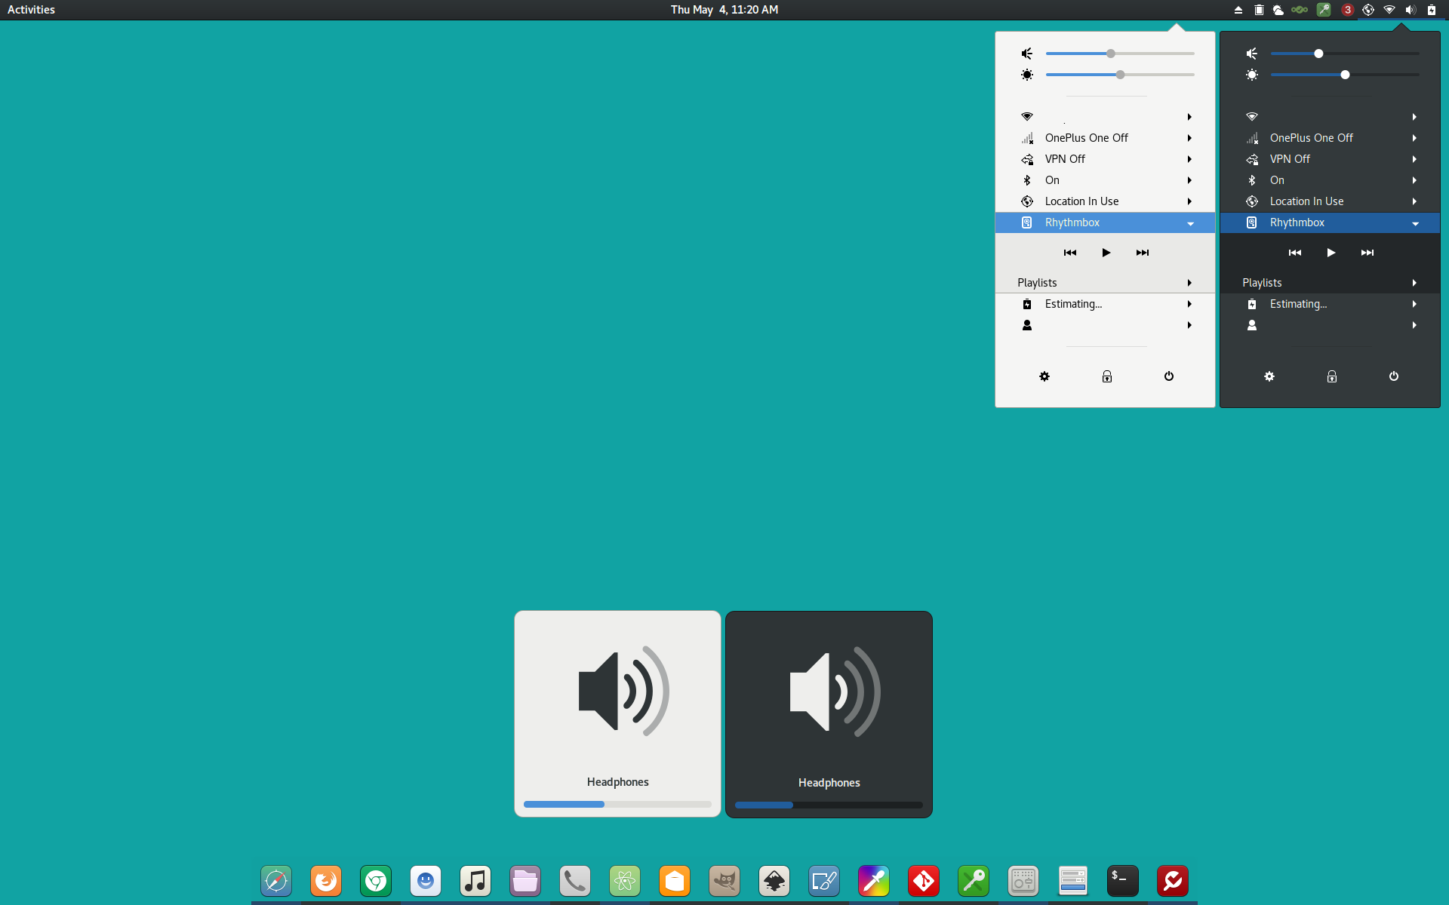Collapse Rhythmbox section in the light menu
This screenshot has height=905, width=1449.
click(1105, 222)
